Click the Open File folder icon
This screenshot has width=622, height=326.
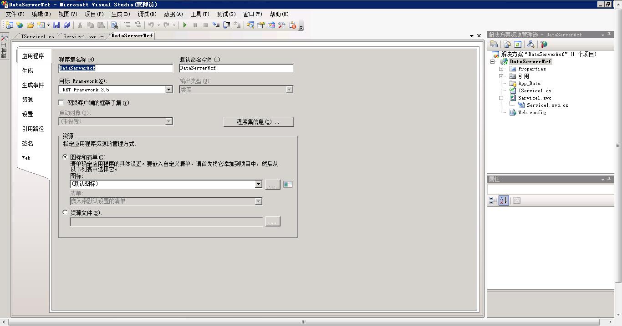coord(31,25)
